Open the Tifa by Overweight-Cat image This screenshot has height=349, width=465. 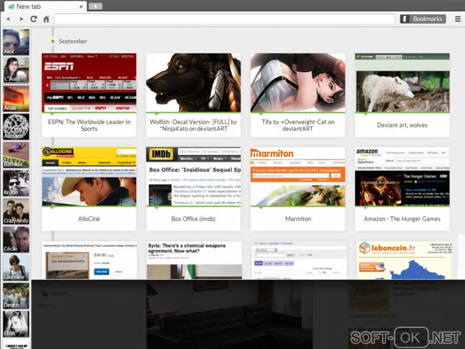point(298,83)
